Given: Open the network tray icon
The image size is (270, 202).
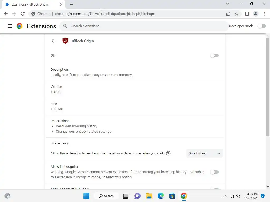Looking at the screenshot, I should [x=232, y=196].
